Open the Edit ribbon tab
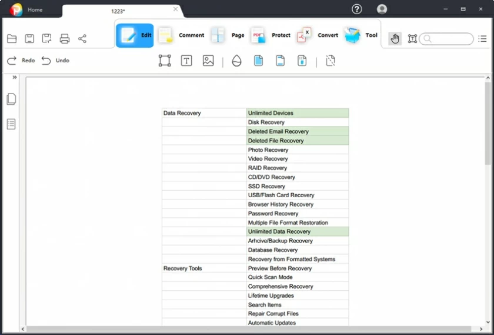Screen dimensions: 494x335 click(x=135, y=35)
